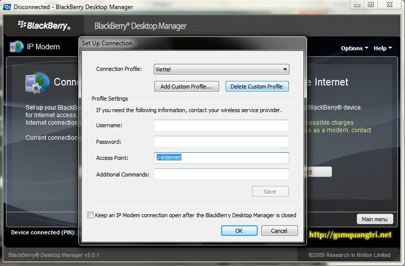Click the IP Modem globe icon
This screenshot has width=405, height=266.
click(16, 47)
